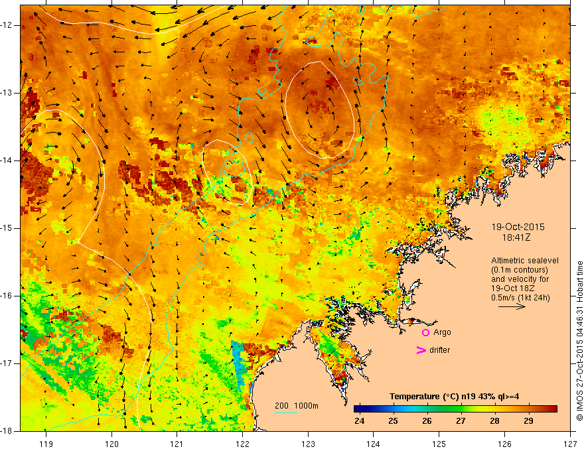Screen dimensions: 584x451
Task: Click the '-17' latitude axis label
Action: (x=7, y=363)
